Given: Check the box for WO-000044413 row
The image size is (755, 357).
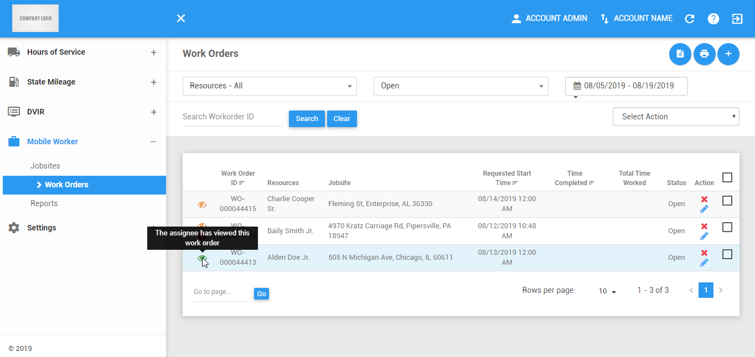Looking at the screenshot, I should (x=727, y=254).
